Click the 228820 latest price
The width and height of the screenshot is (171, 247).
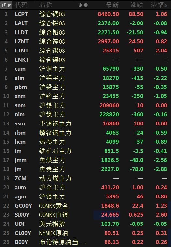(109, 115)
